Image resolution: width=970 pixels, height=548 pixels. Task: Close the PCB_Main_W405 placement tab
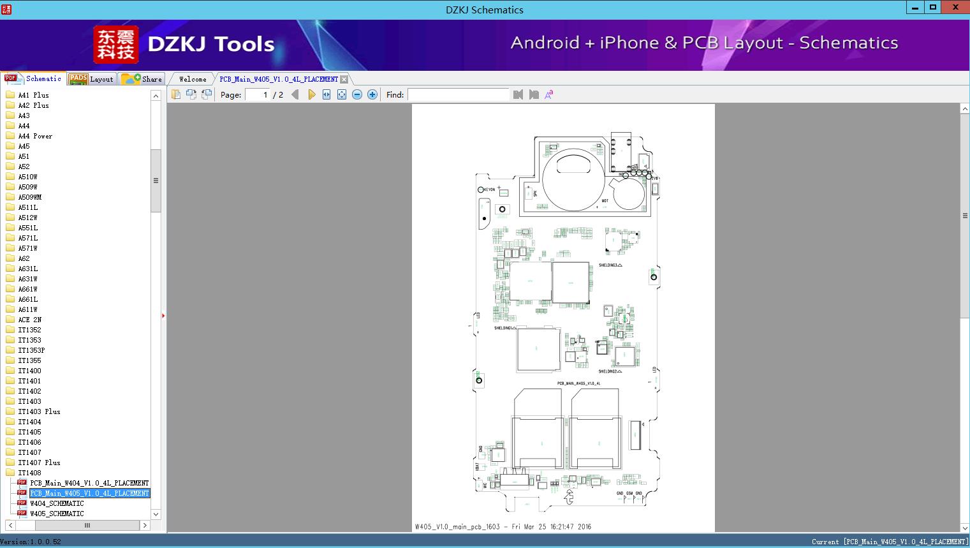344,79
